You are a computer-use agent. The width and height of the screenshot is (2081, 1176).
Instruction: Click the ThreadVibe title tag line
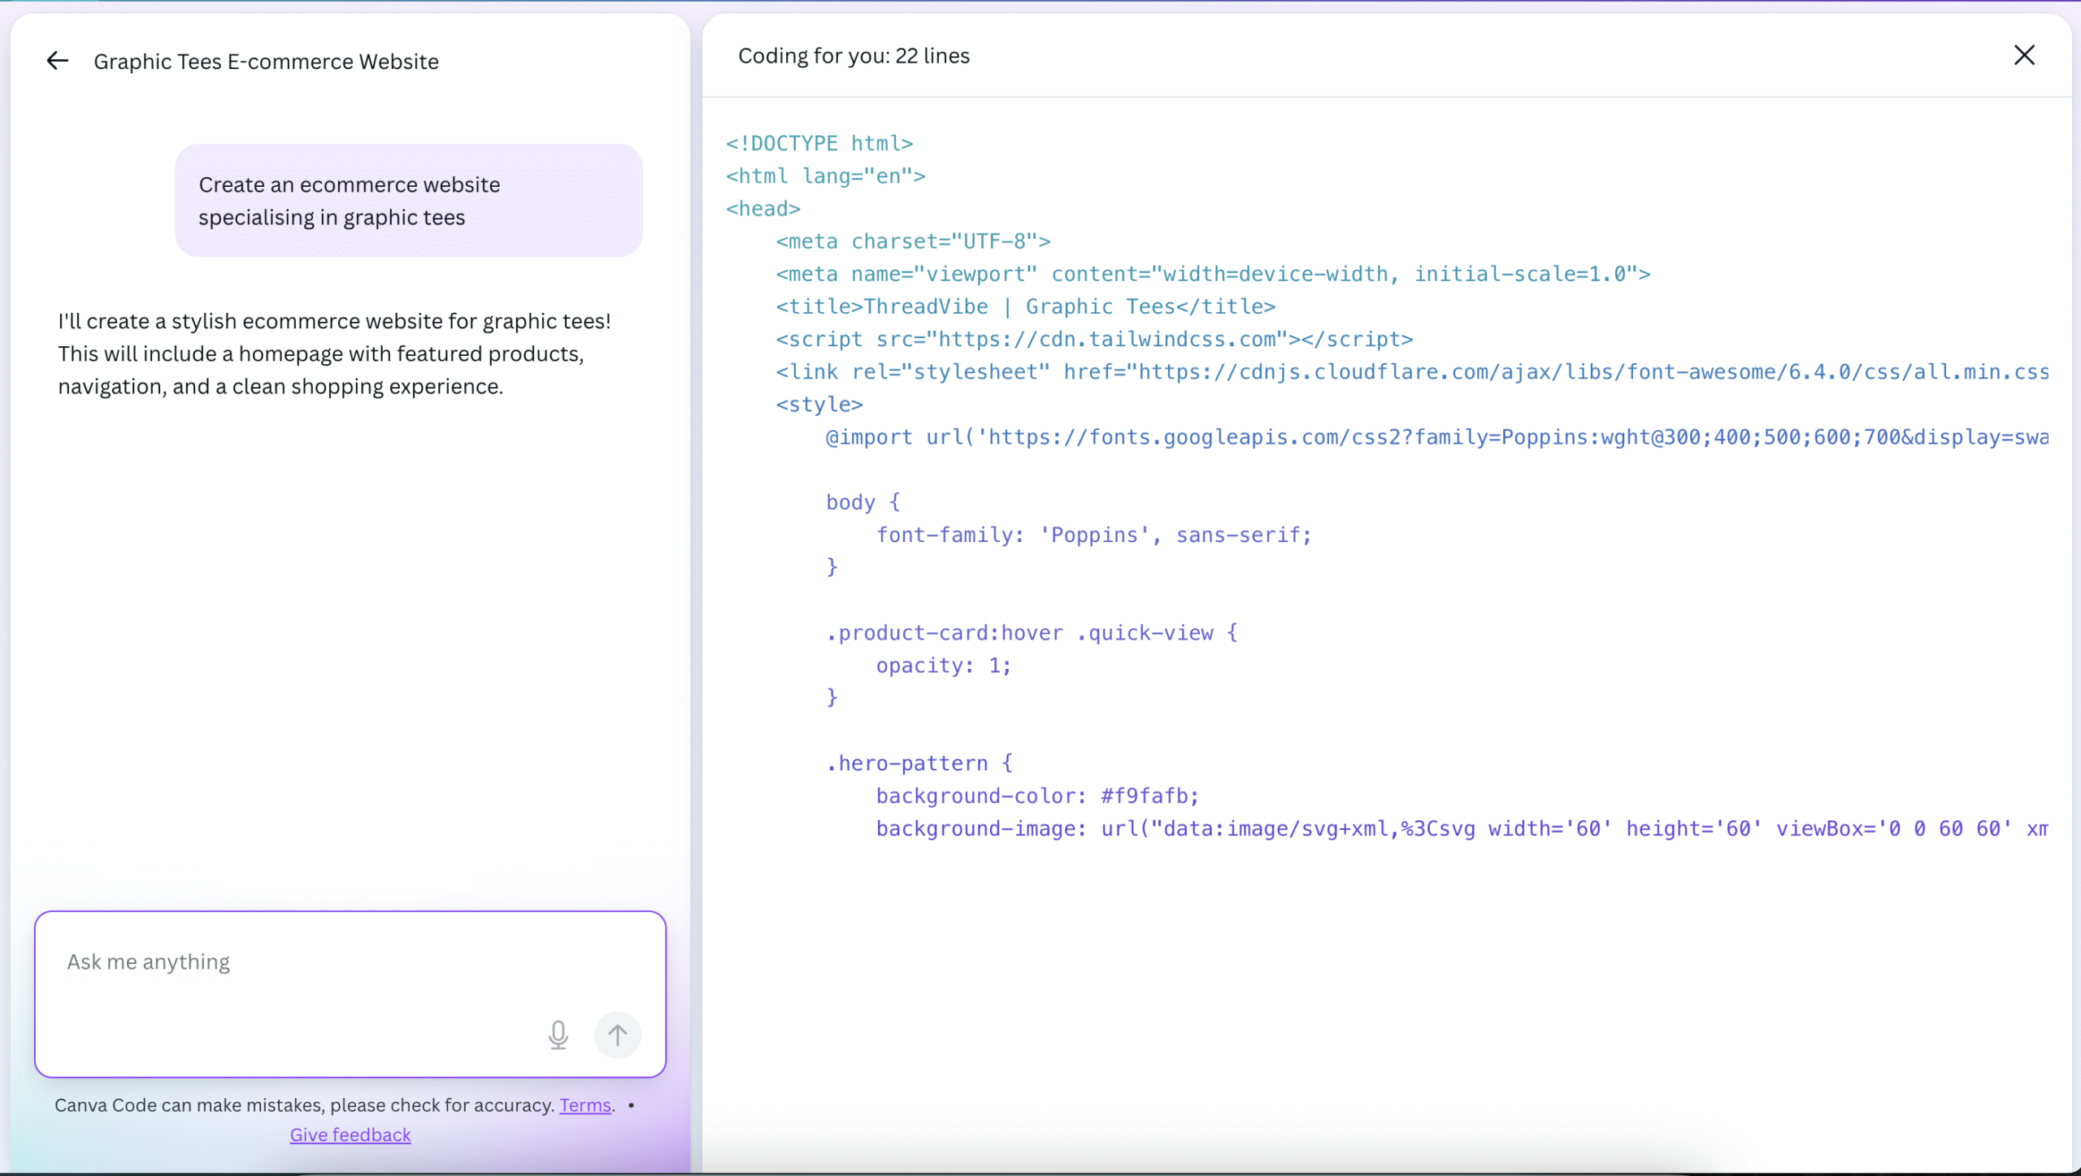pos(1025,306)
